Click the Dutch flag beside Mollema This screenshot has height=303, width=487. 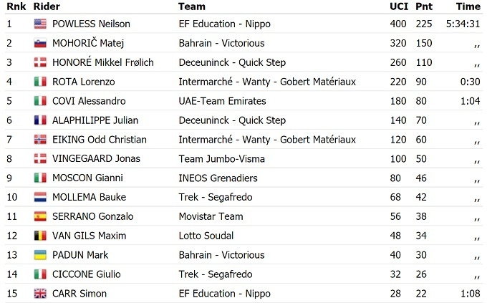tap(40, 197)
